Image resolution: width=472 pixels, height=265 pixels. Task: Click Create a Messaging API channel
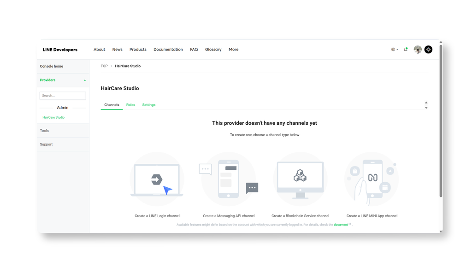(x=229, y=216)
